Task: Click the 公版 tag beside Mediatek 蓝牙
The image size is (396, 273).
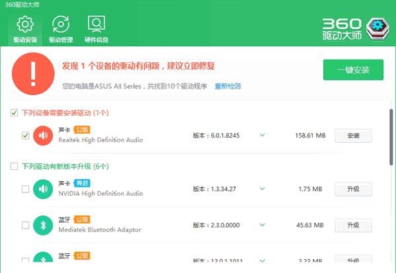Action: (x=82, y=219)
